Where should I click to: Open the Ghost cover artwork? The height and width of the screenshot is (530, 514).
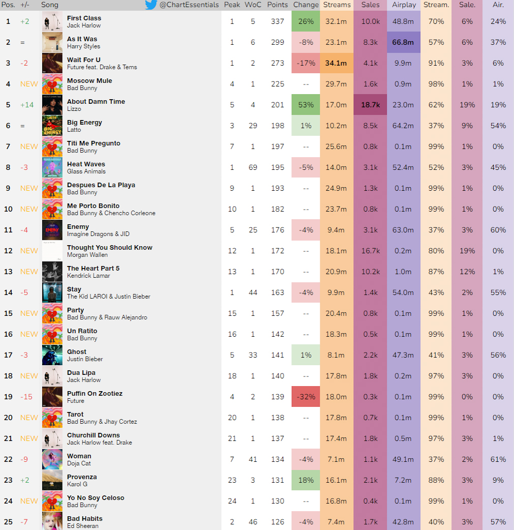52,355
